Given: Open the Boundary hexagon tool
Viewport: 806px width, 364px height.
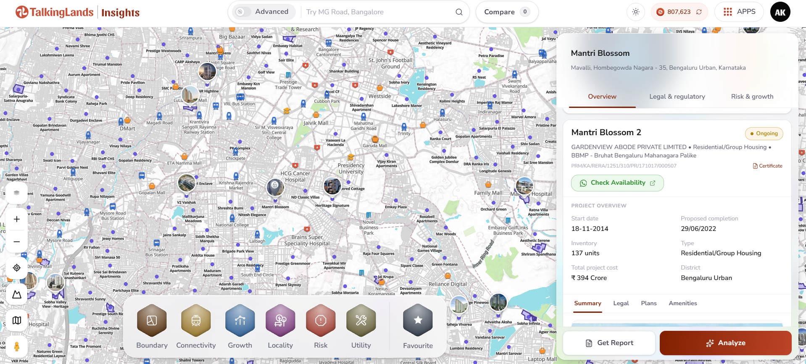Looking at the screenshot, I should tap(152, 321).
